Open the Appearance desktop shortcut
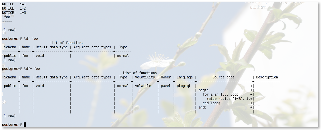321x130 pixels. click(x=293, y=2)
